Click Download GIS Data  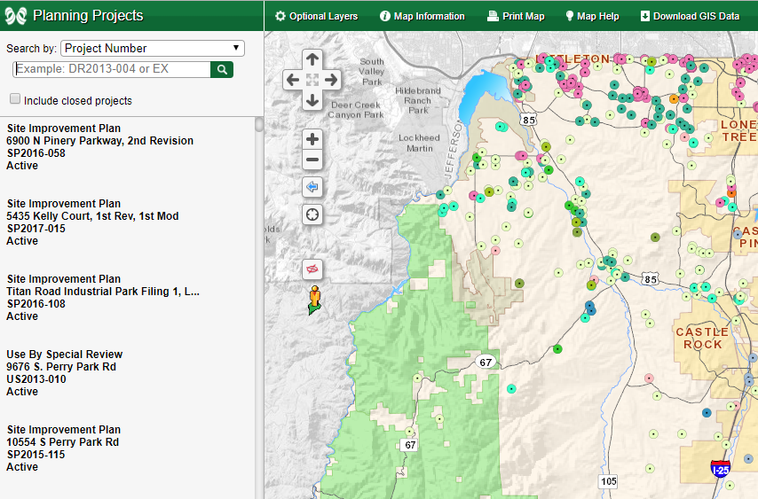click(x=690, y=16)
